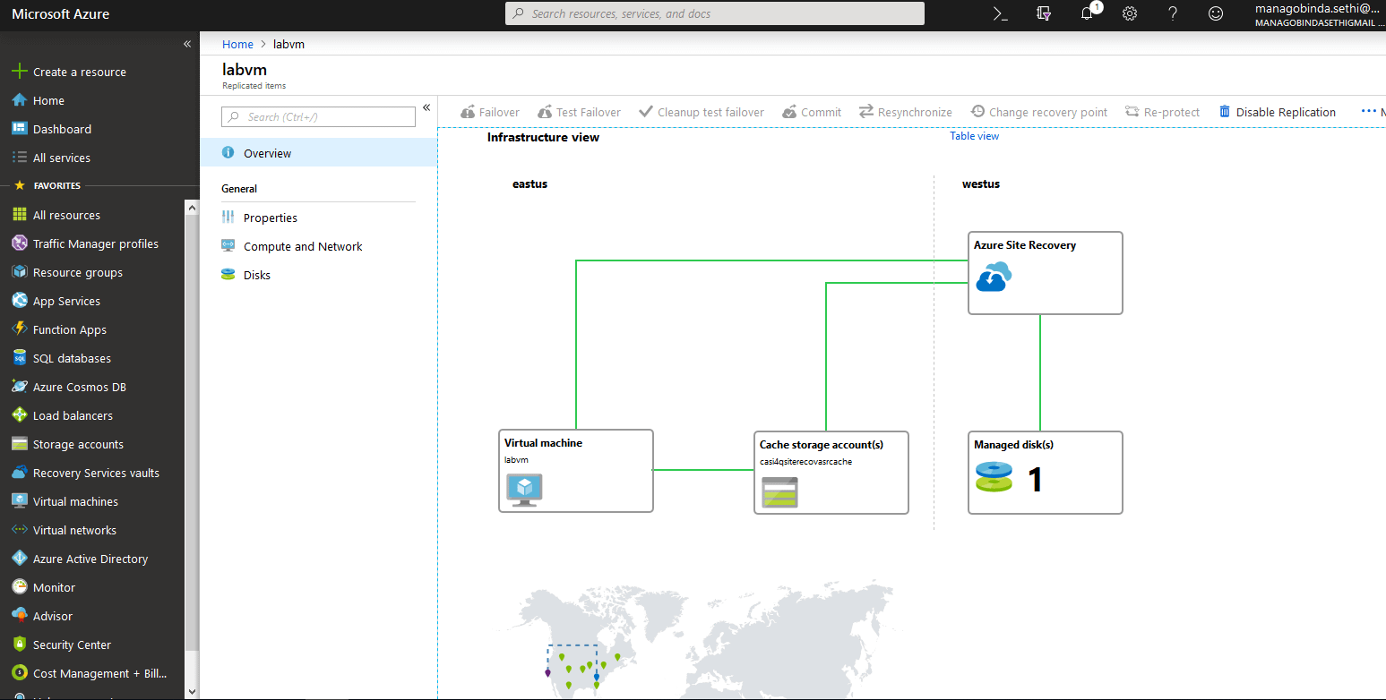
Task: Open portal settings gear
Action: [1130, 13]
